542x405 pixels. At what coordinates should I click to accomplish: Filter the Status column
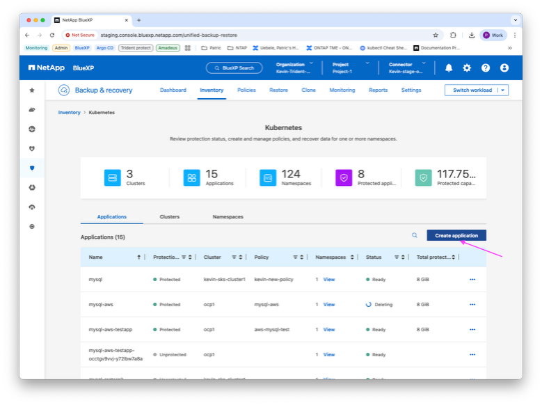pyautogui.click(x=397, y=257)
